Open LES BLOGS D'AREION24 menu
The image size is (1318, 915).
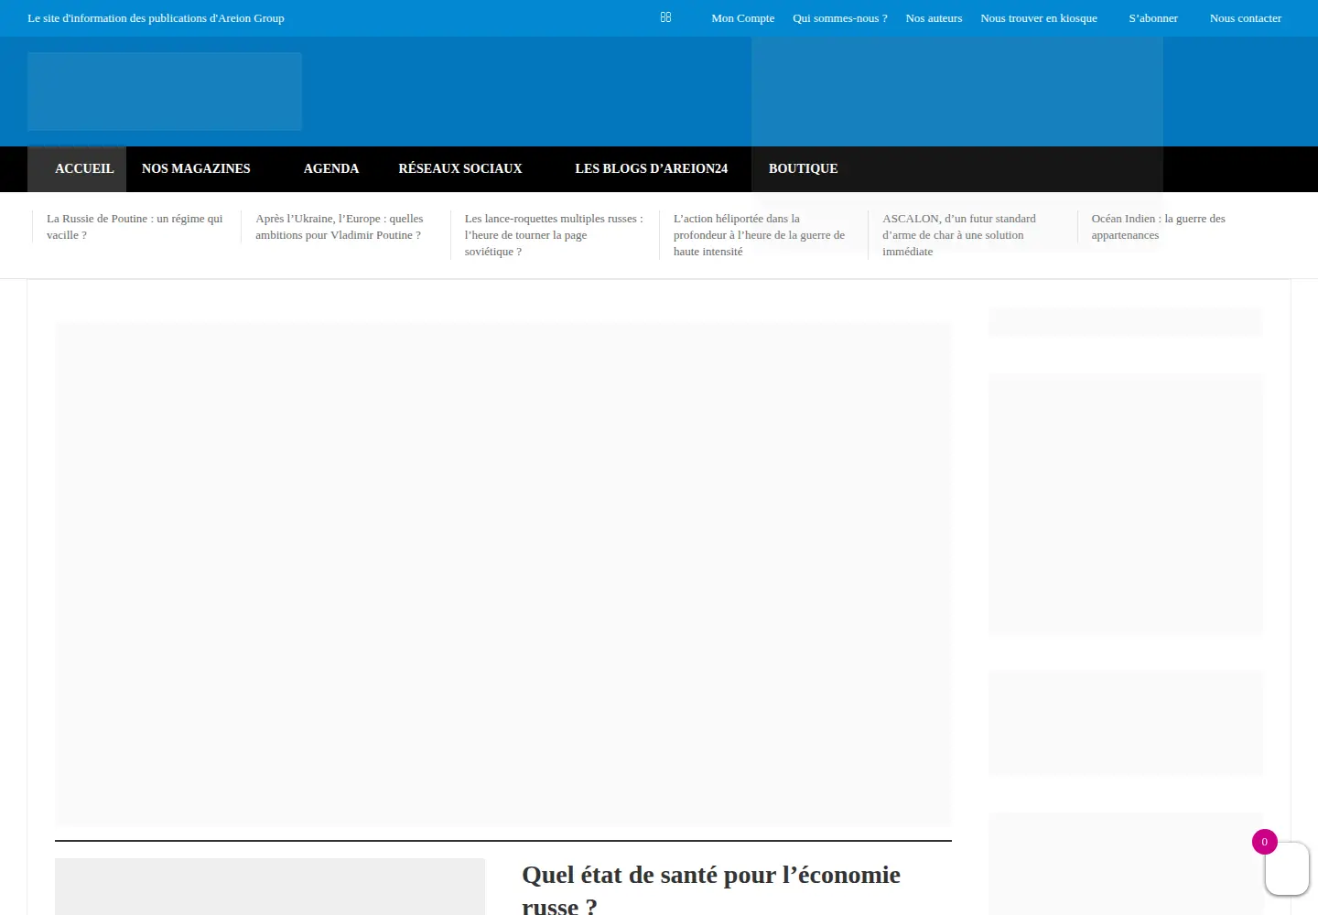[x=651, y=168]
